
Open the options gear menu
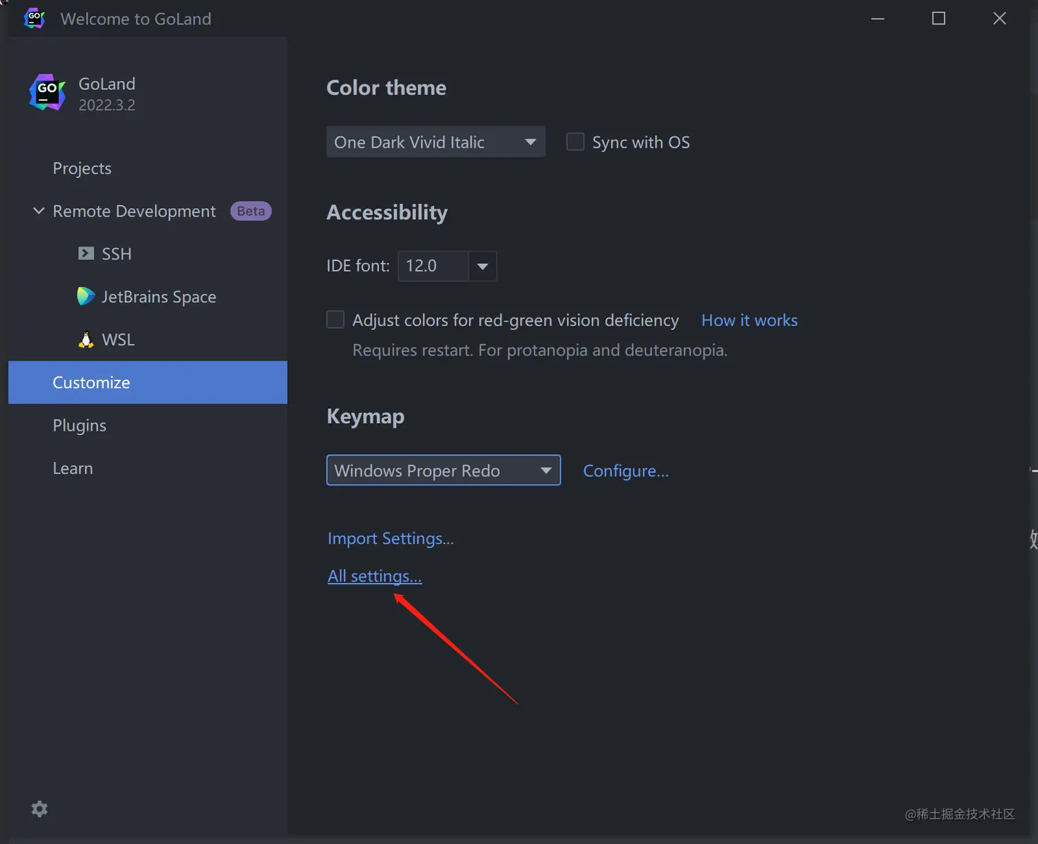click(40, 809)
